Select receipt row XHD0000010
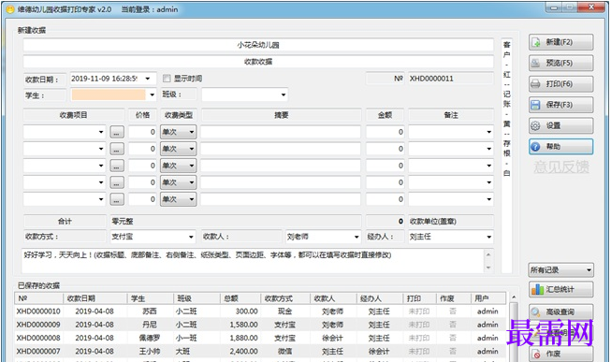 coord(260,311)
